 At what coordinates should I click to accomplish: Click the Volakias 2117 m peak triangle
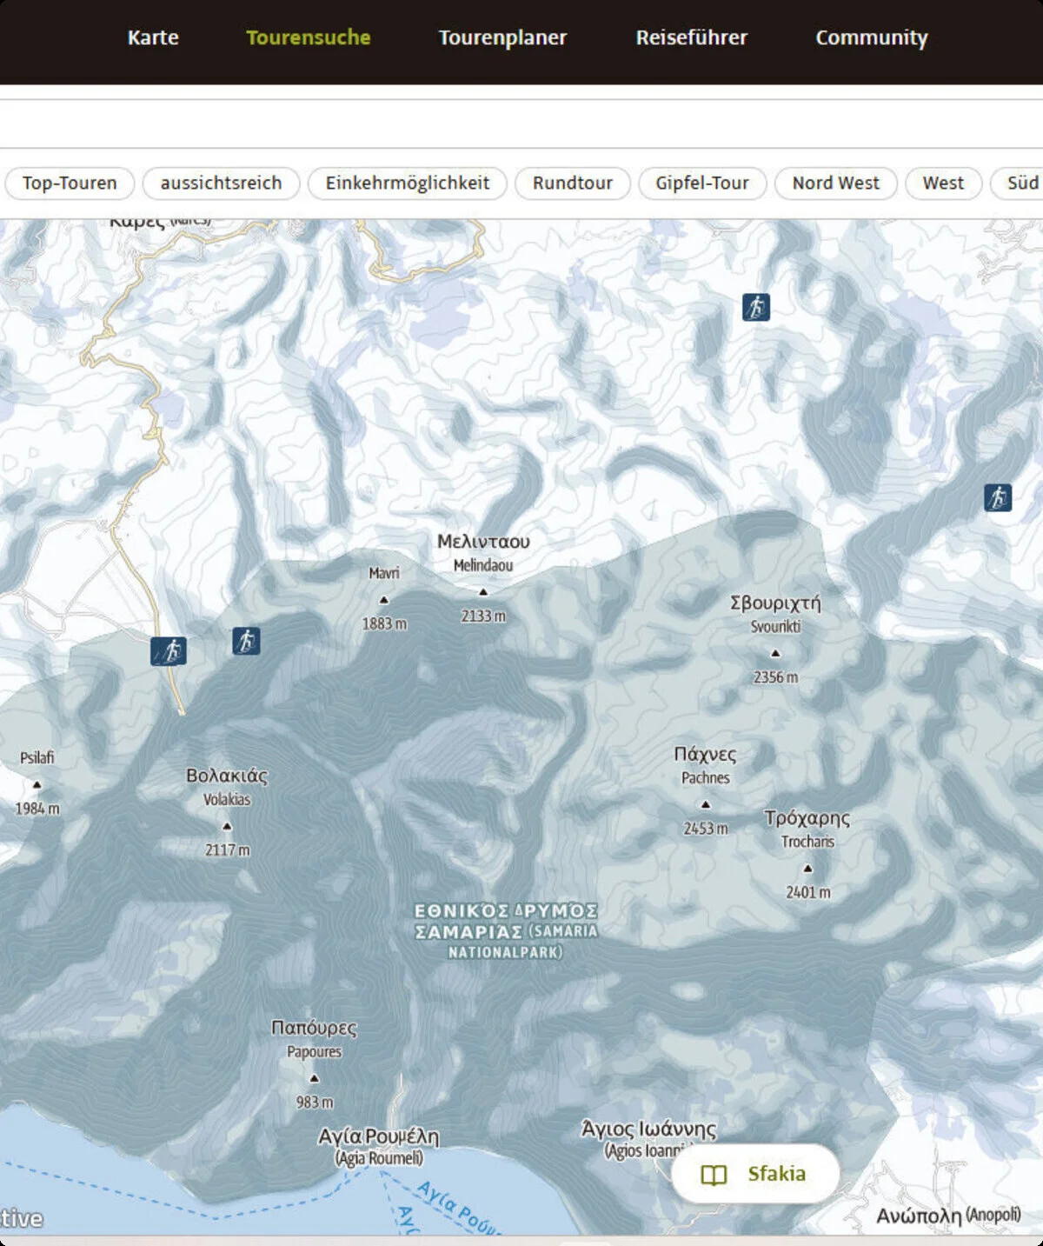(x=227, y=826)
